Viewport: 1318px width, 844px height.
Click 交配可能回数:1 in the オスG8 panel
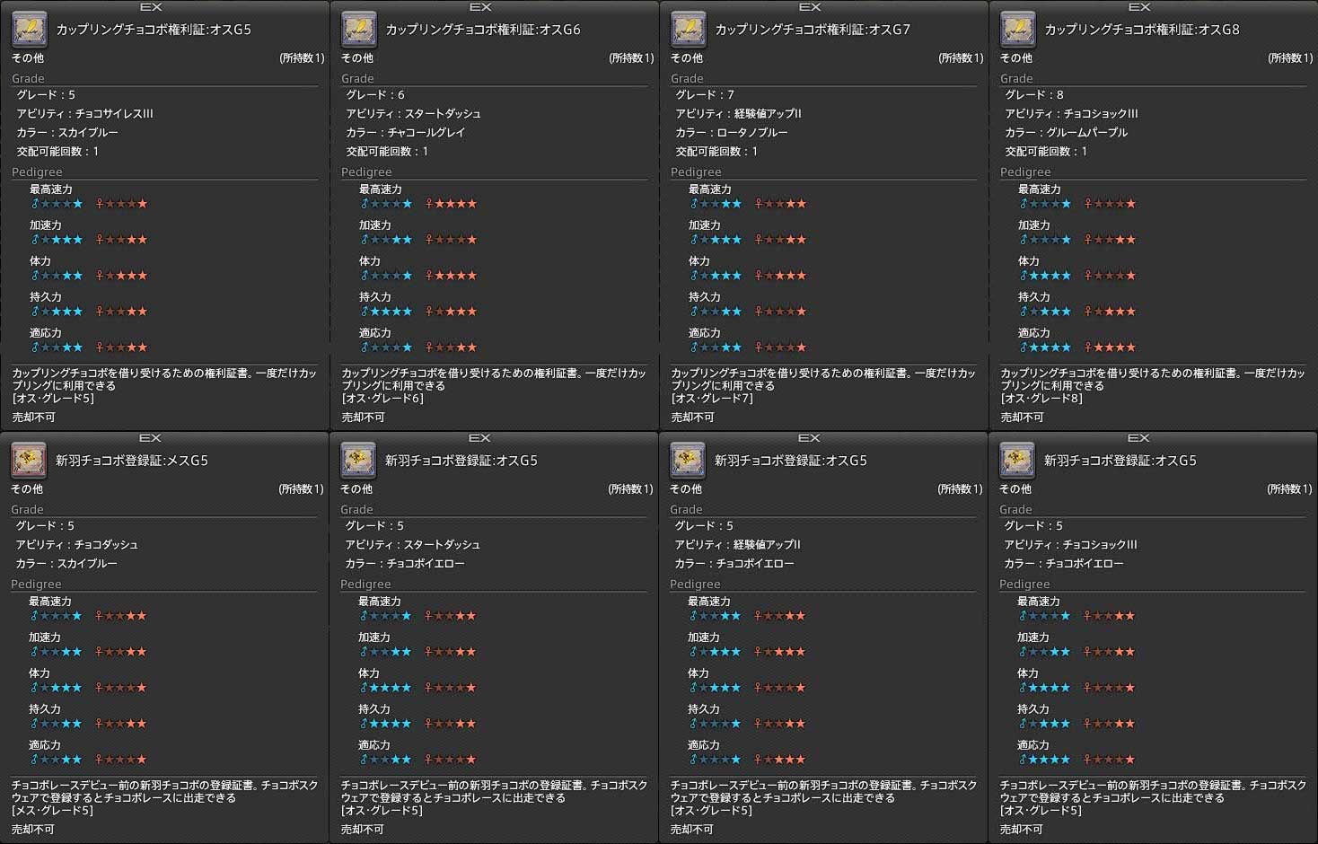pyautogui.click(x=1046, y=152)
